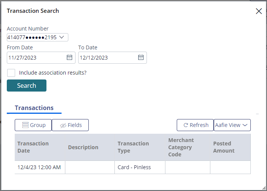Select the 12/4/23 12:00 AM transaction row
Viewport: 267px width, 191px height.
click(133, 167)
